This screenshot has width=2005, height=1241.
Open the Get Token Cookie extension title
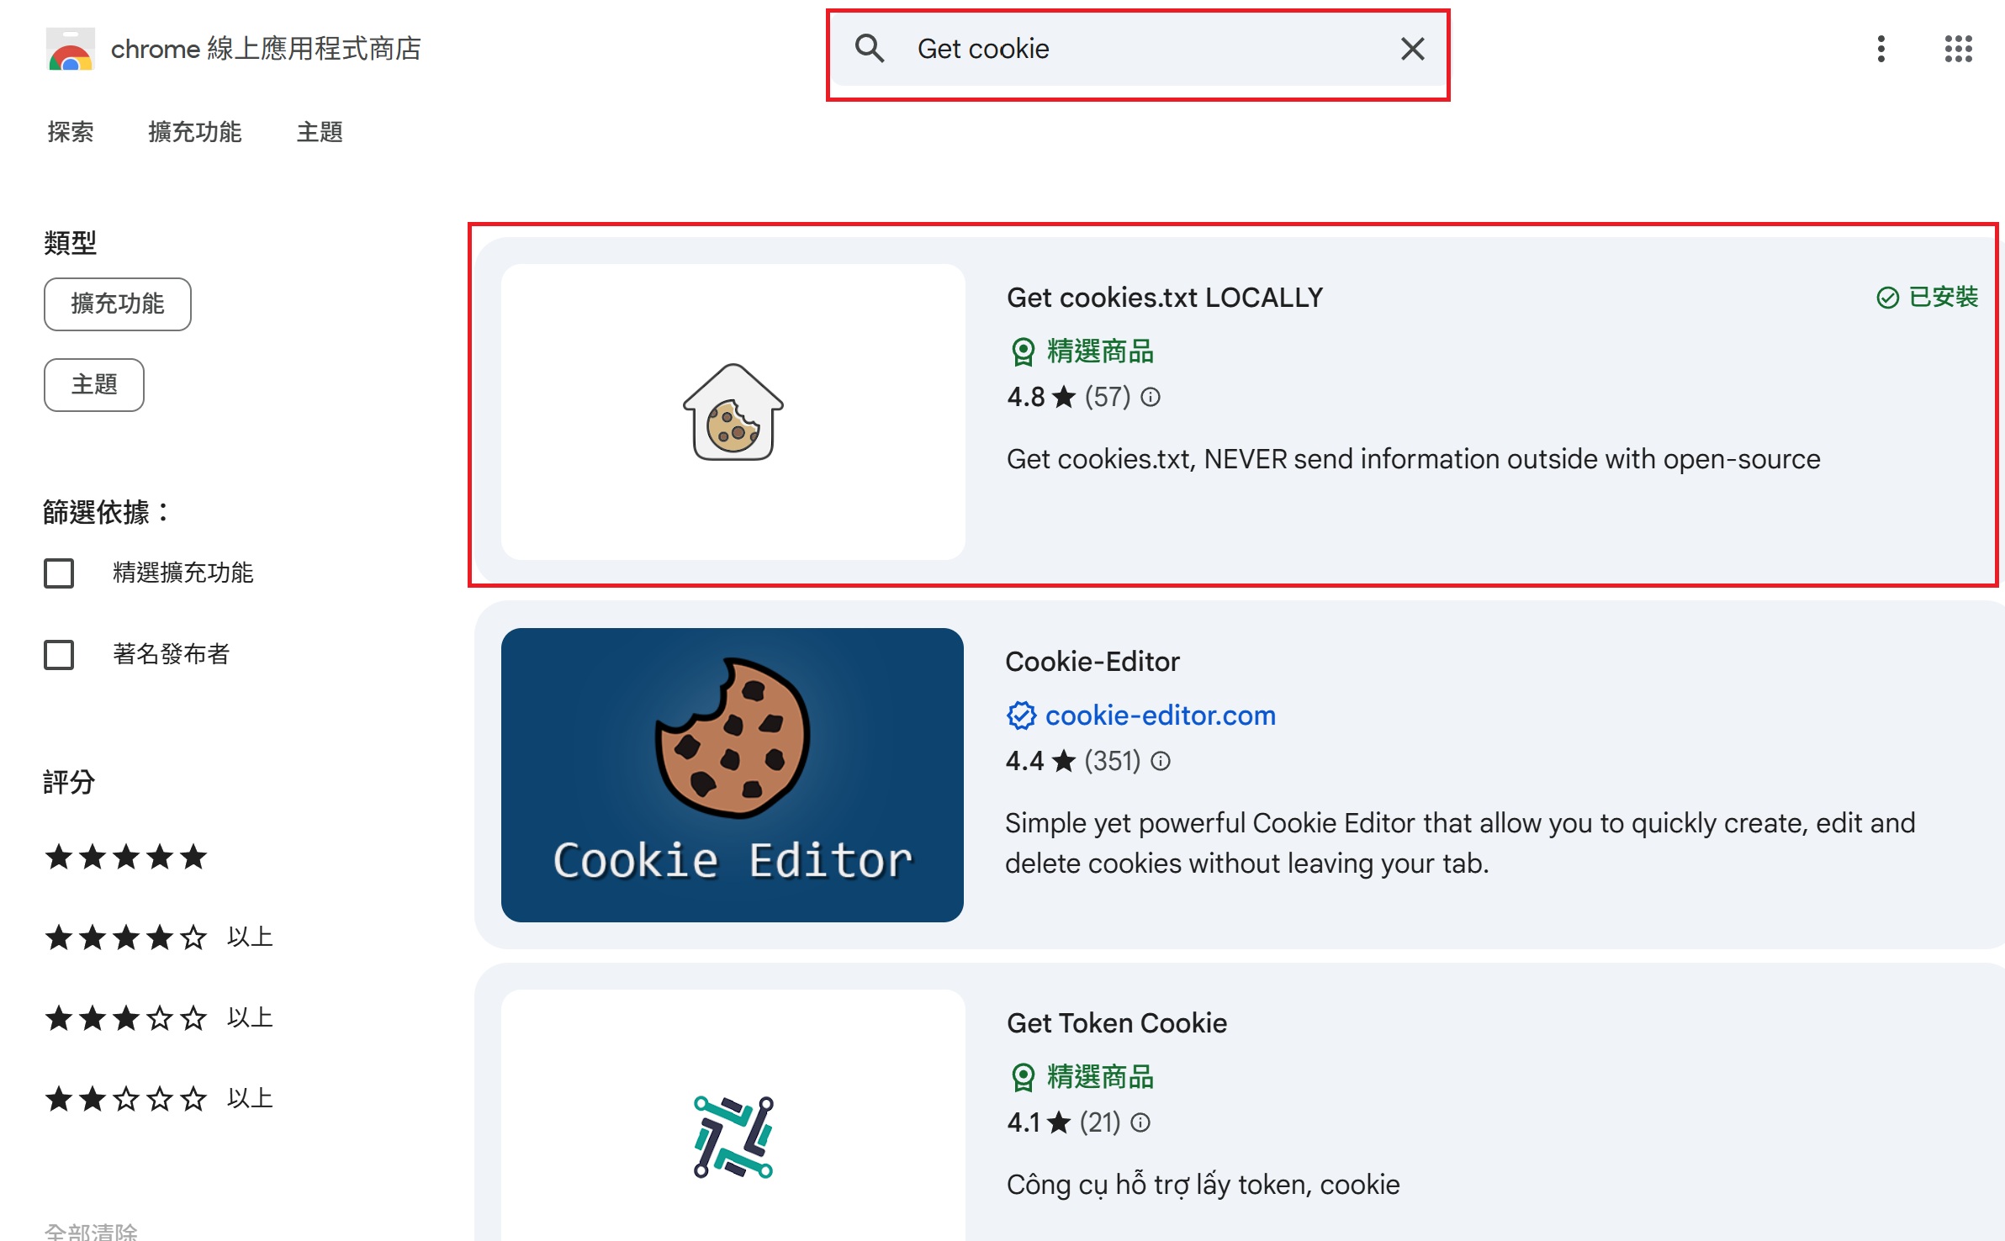1117,1023
